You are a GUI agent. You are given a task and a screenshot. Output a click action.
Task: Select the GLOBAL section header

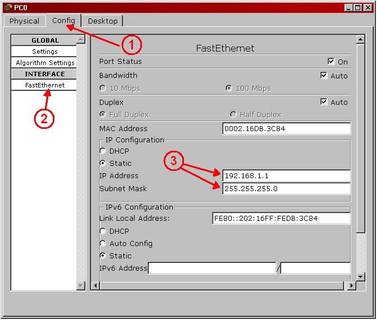tap(44, 40)
